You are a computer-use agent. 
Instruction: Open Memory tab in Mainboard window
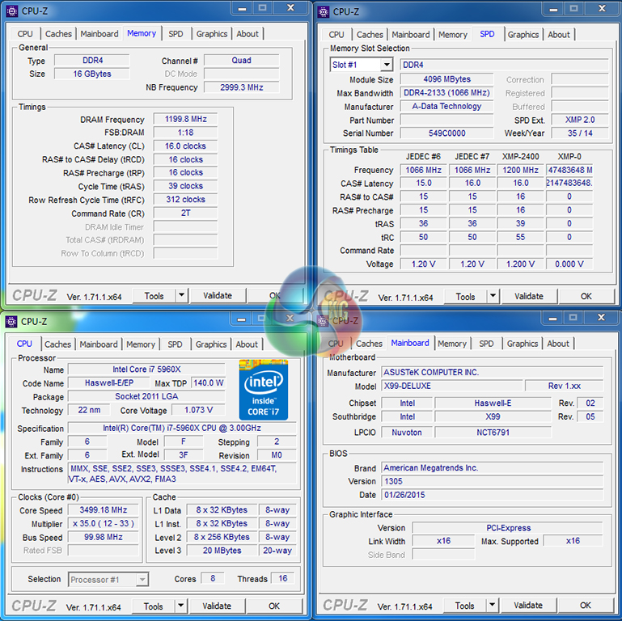[452, 344]
